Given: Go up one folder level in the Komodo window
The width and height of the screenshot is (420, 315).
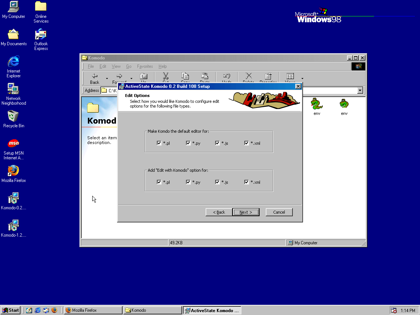Looking at the screenshot, I should click(144, 76).
